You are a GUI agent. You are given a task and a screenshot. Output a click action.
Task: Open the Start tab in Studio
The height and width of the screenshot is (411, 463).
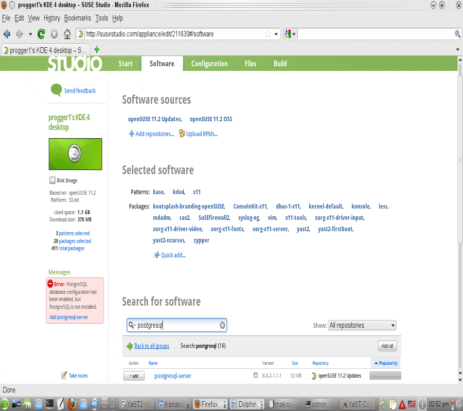point(126,64)
